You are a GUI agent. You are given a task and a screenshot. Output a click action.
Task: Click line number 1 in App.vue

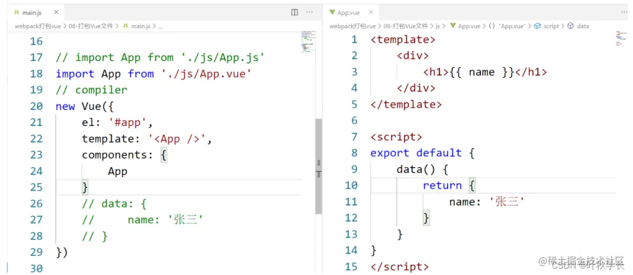tap(354, 40)
